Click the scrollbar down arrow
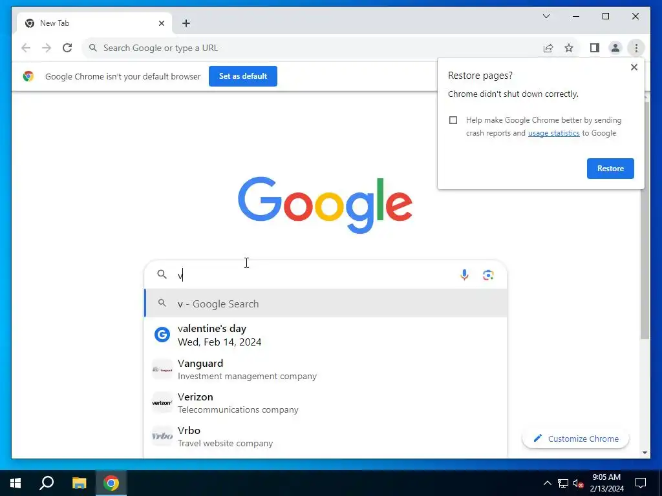 [x=645, y=453]
